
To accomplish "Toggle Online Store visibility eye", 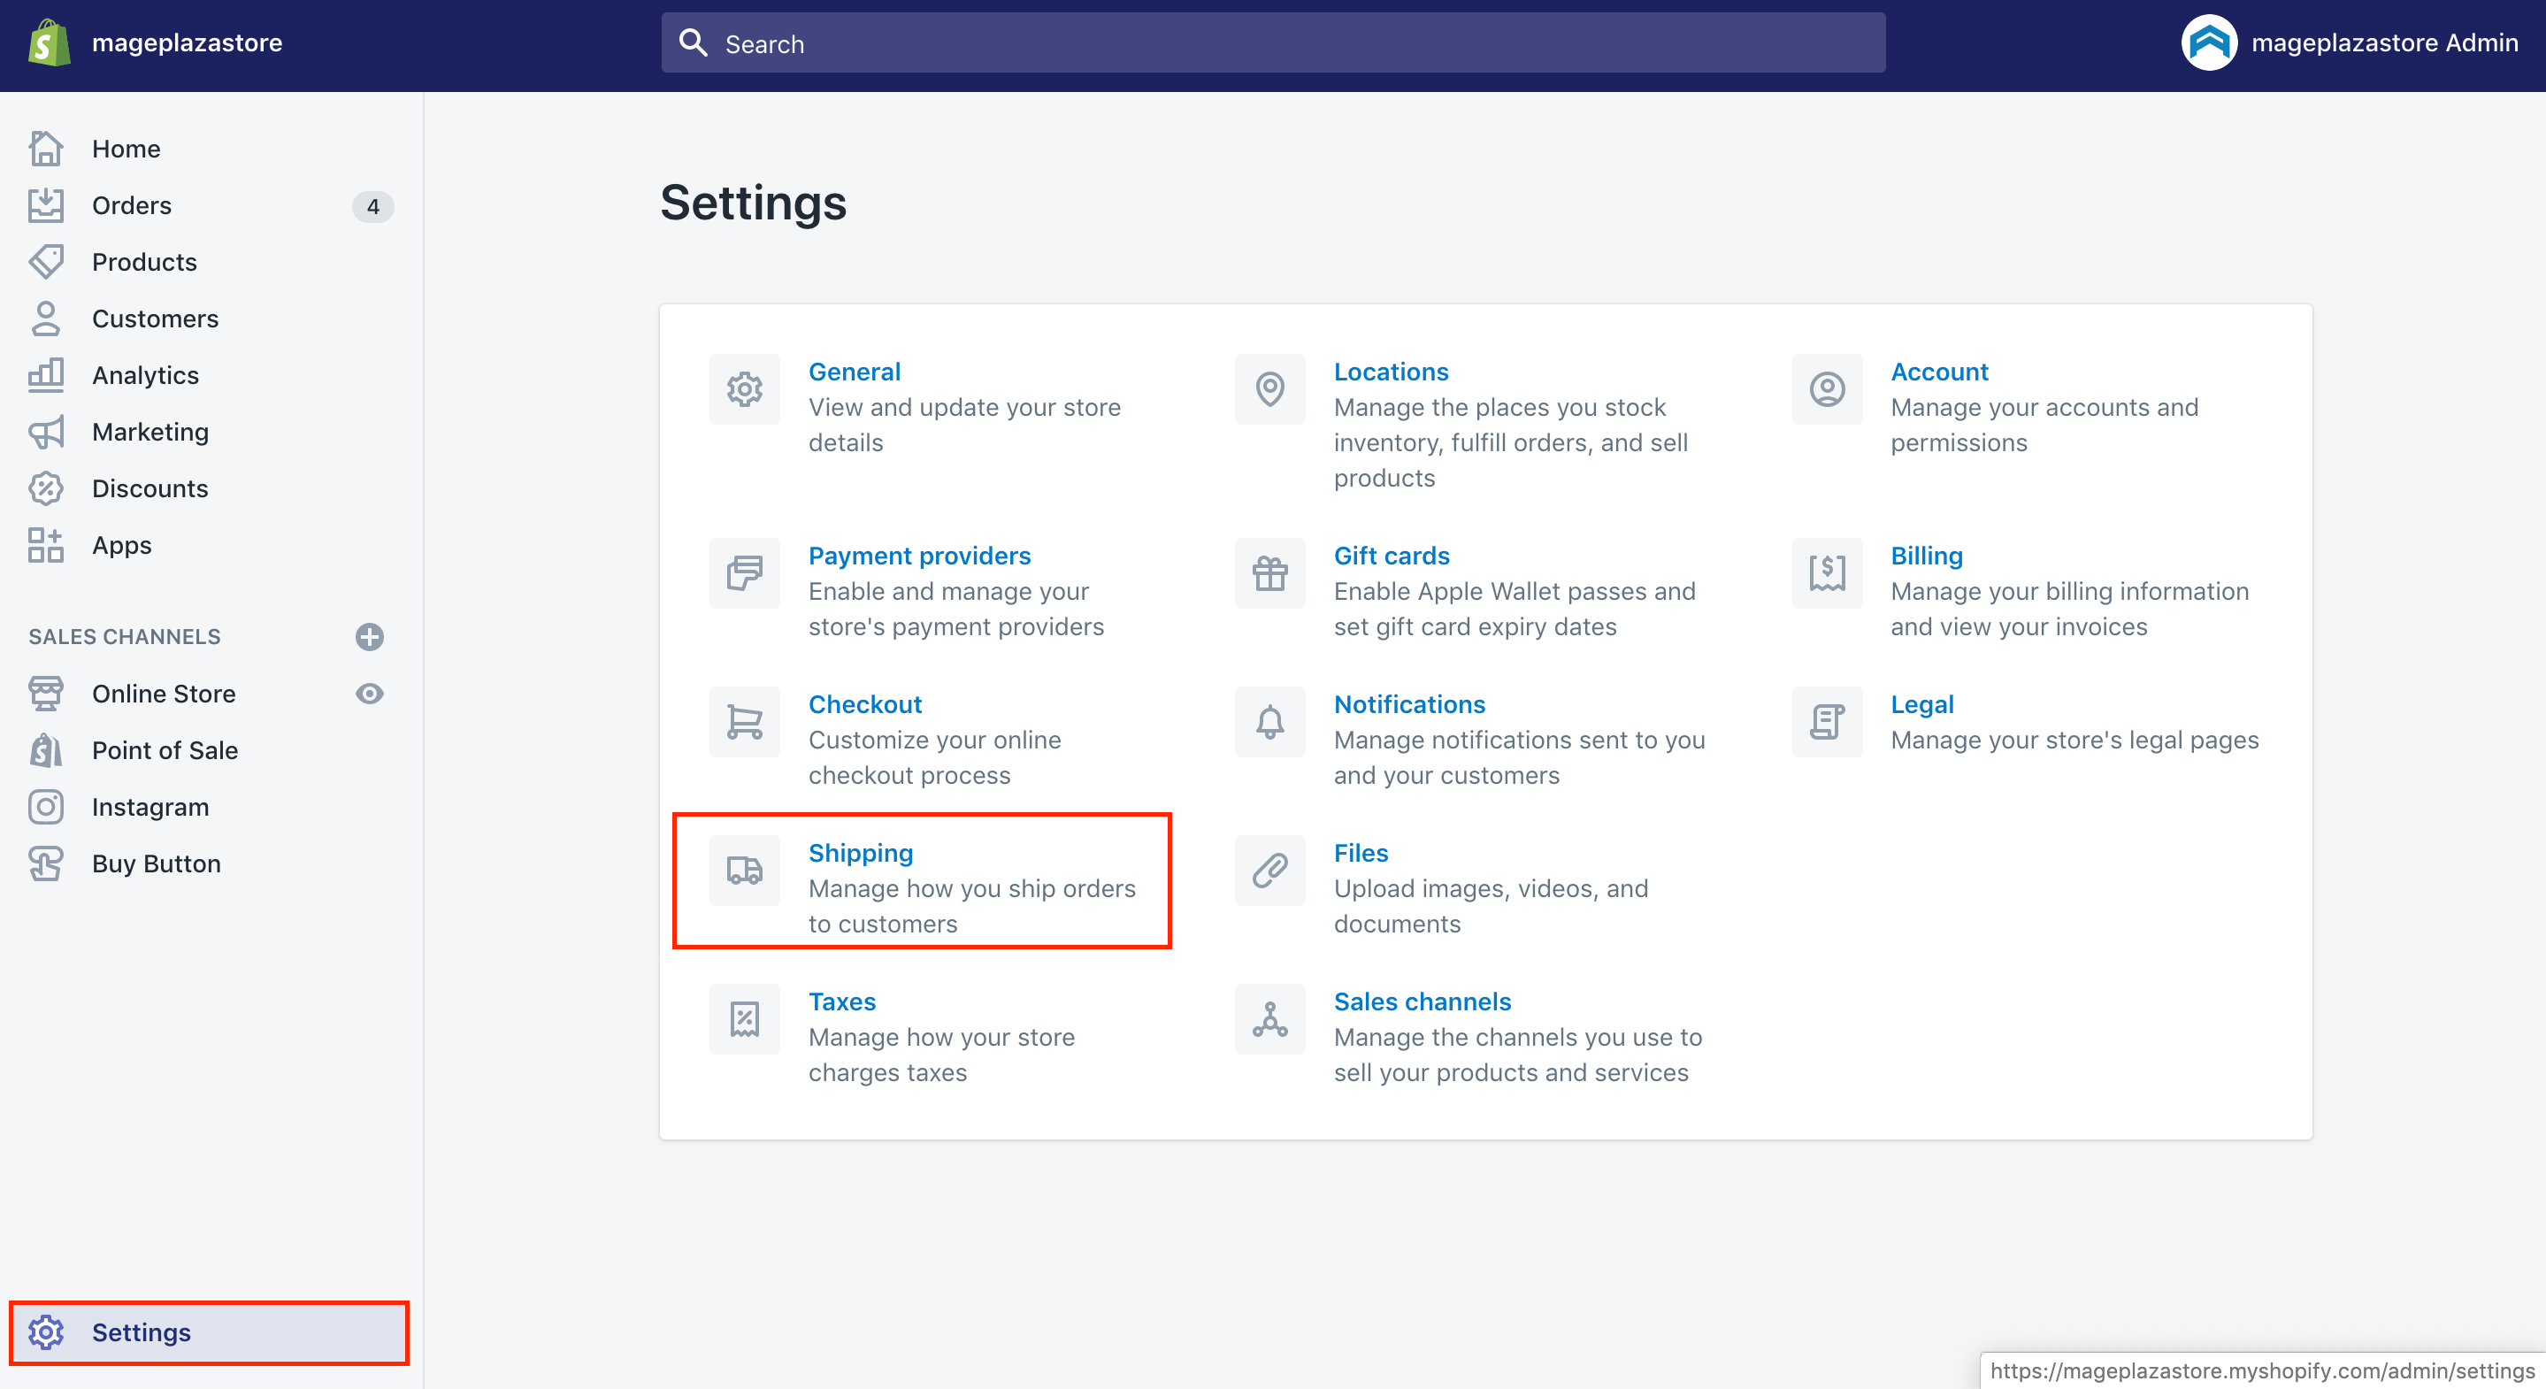I will [x=370, y=694].
